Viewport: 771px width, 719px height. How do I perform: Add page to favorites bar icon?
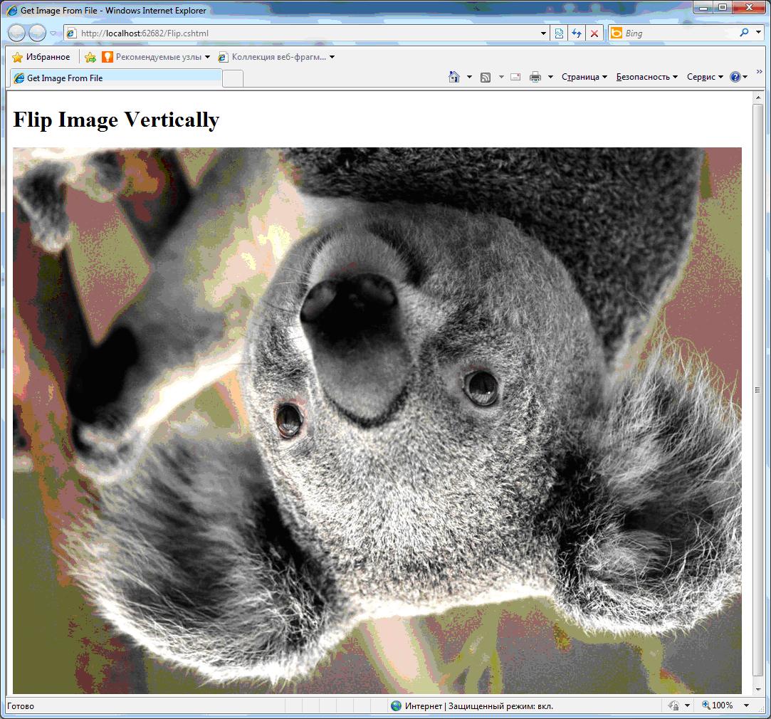point(90,58)
